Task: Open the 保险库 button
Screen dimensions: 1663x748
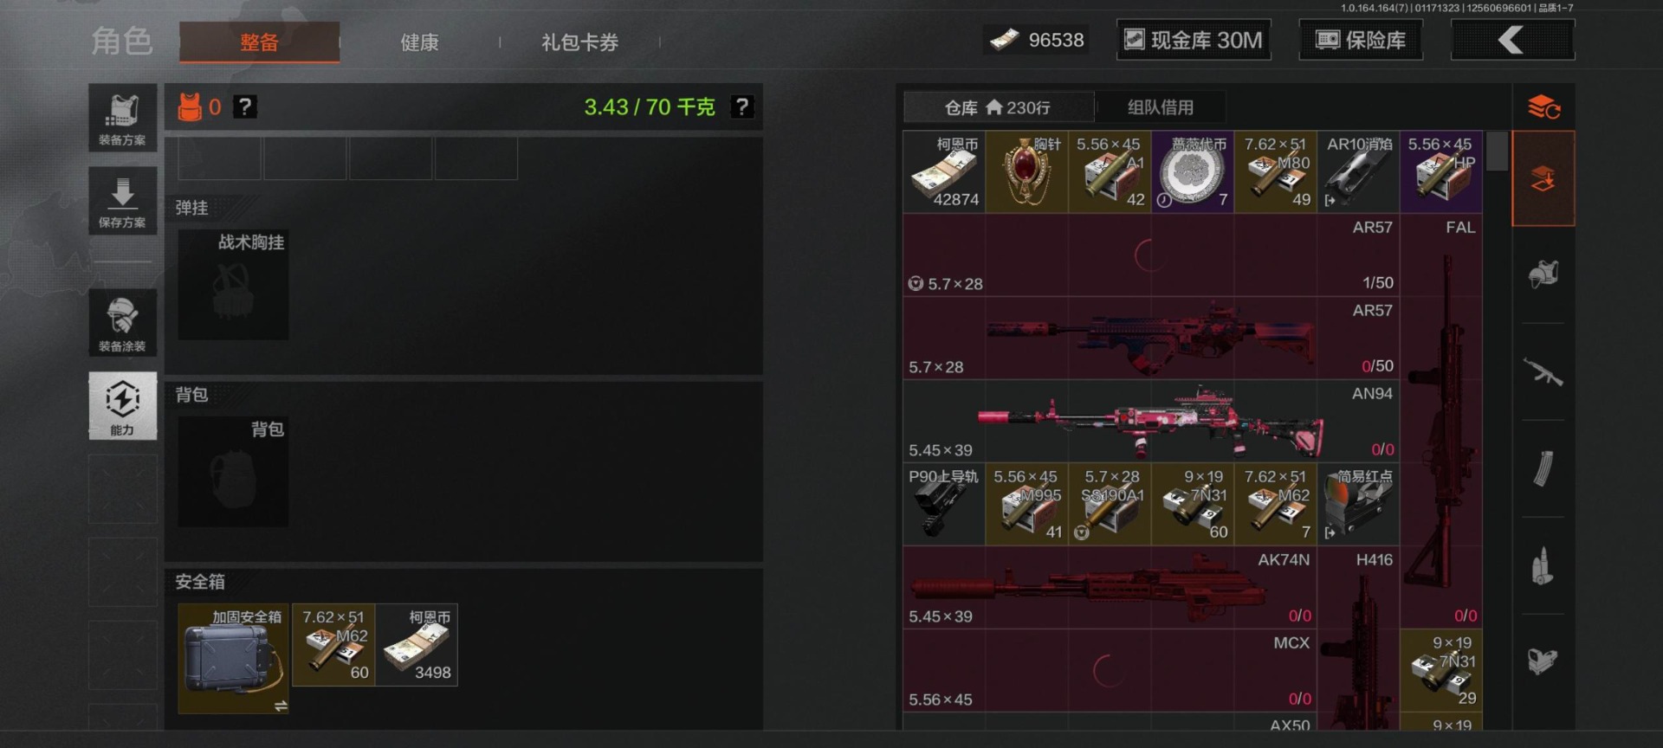Action: tap(1361, 40)
